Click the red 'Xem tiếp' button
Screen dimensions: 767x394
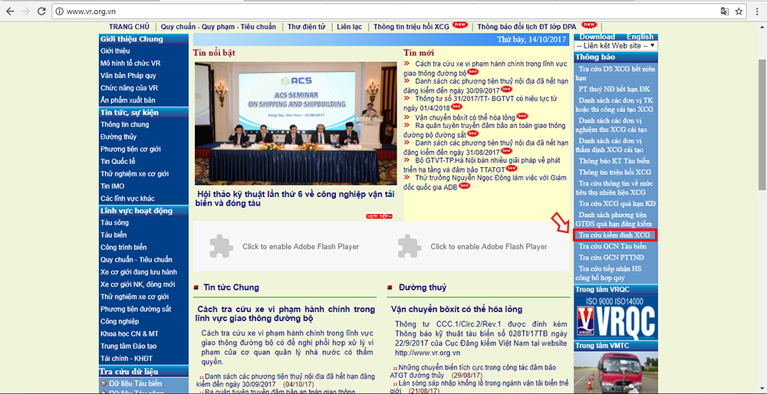point(379,216)
